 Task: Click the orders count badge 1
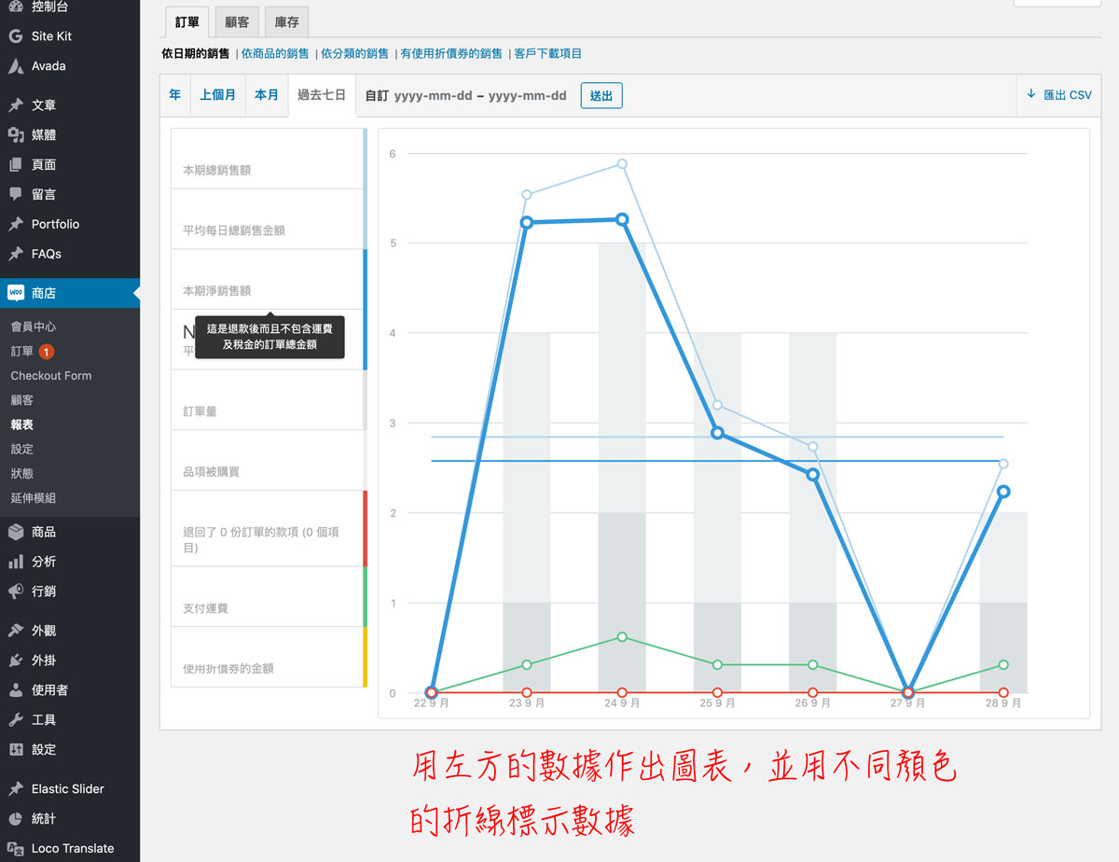point(47,352)
